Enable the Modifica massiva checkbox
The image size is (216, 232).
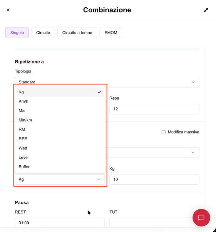[x=164, y=132]
